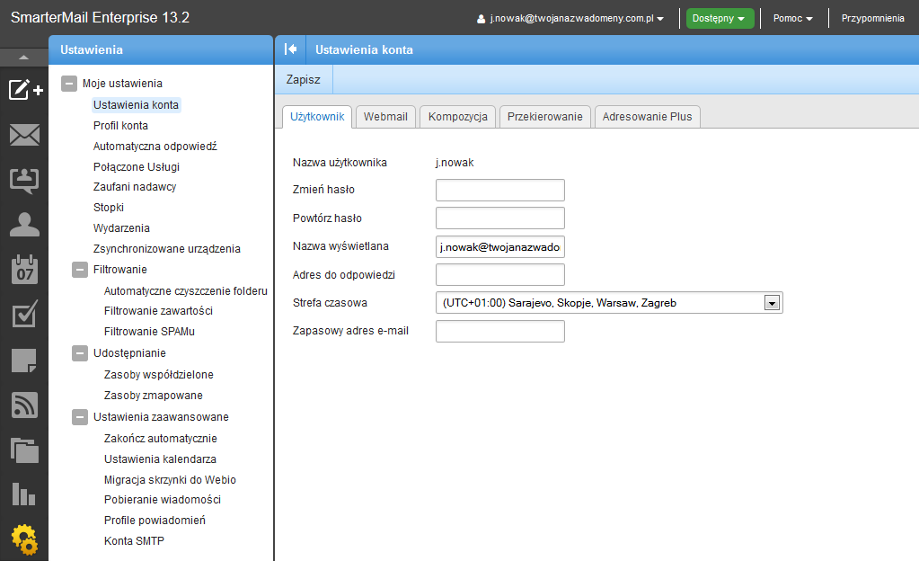919x561 pixels.
Task: Collapse the Filtrowanie tree node
Action: [80, 270]
